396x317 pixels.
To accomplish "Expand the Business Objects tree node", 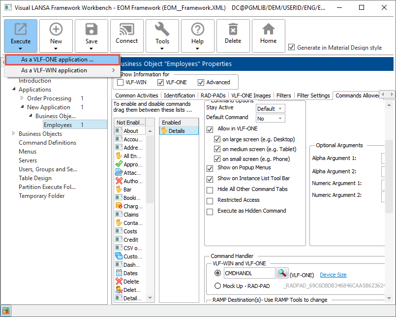I will tap(14, 133).
